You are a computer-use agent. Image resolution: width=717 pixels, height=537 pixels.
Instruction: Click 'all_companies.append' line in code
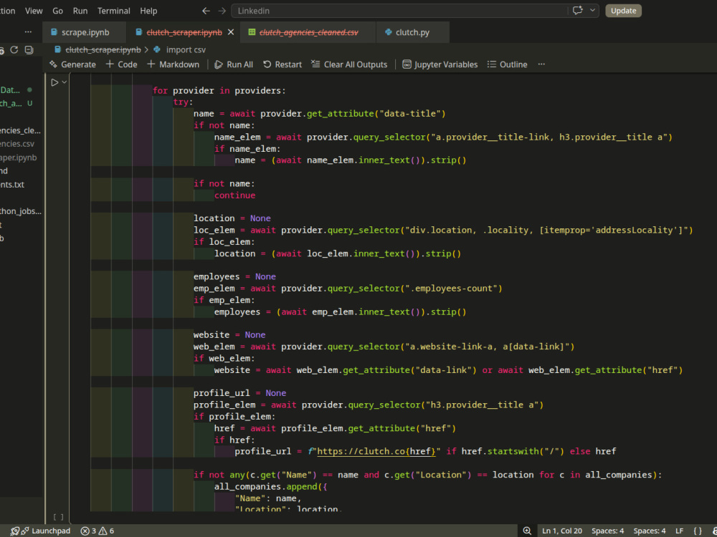pyautogui.click(x=271, y=487)
